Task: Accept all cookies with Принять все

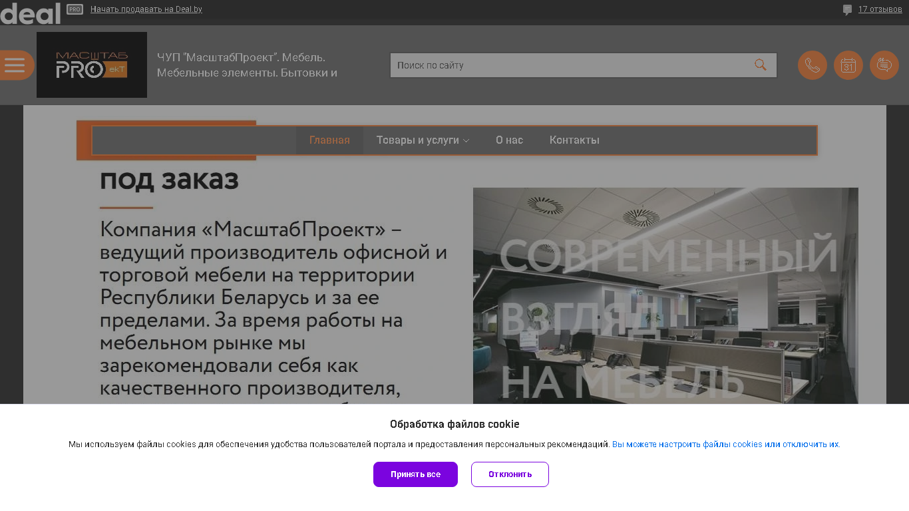Action: click(415, 474)
